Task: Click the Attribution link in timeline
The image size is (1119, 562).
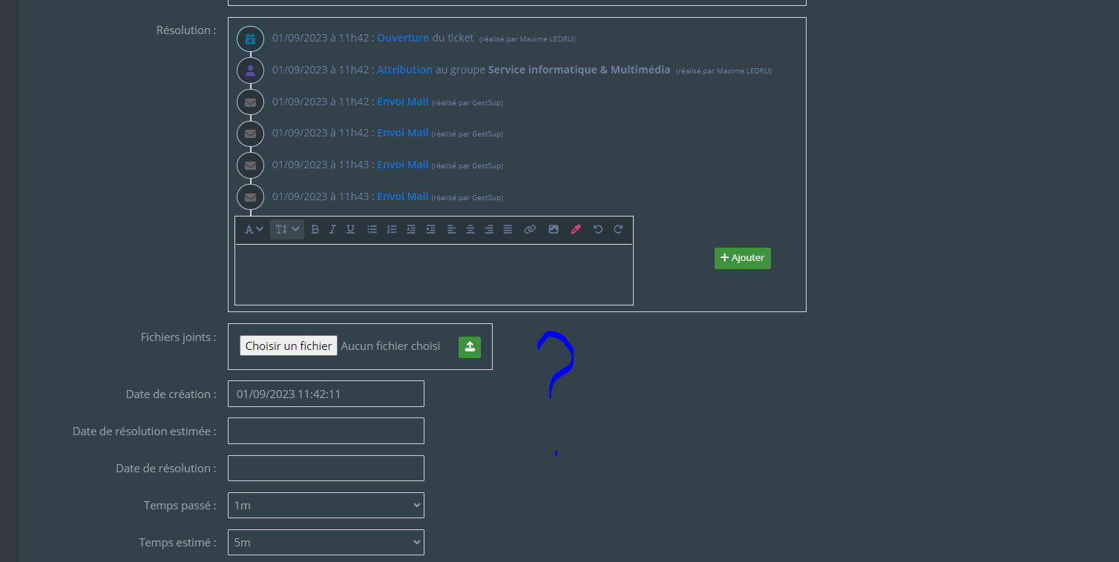Action: pyautogui.click(x=404, y=70)
